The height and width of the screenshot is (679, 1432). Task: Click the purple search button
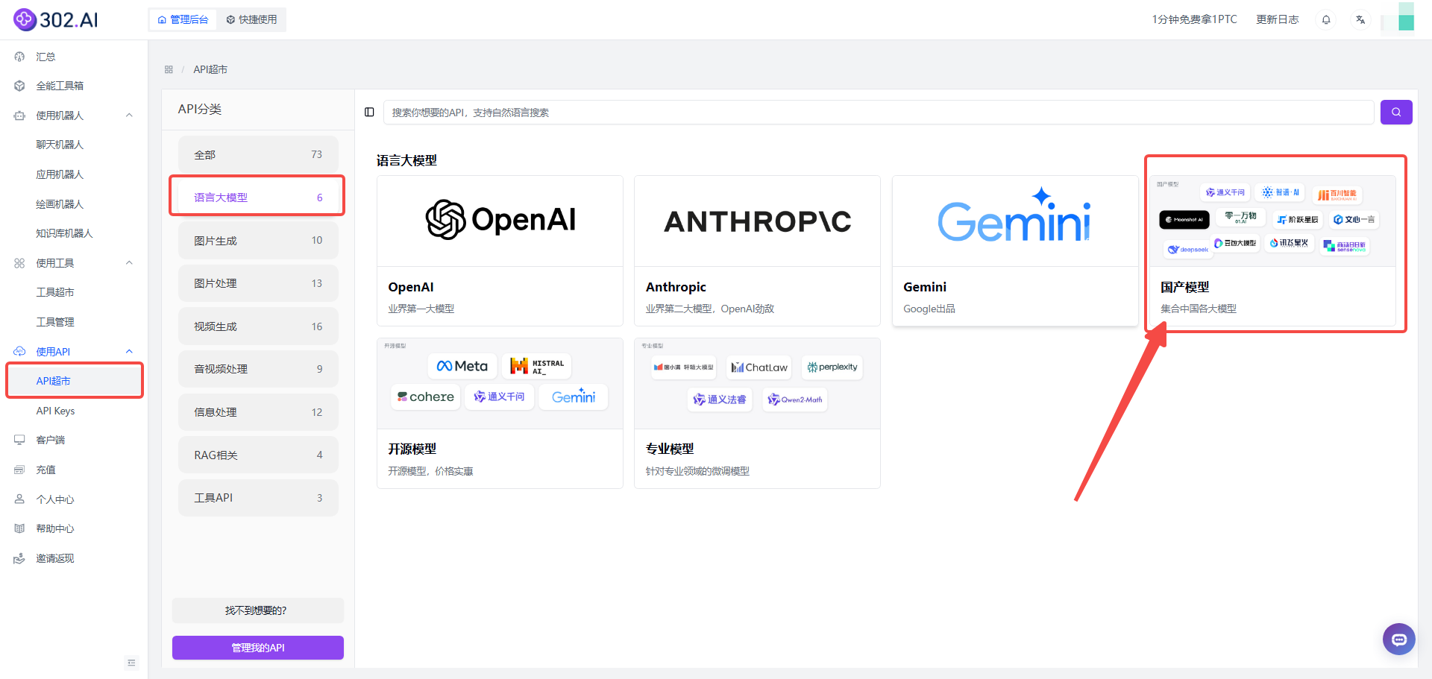click(1396, 112)
